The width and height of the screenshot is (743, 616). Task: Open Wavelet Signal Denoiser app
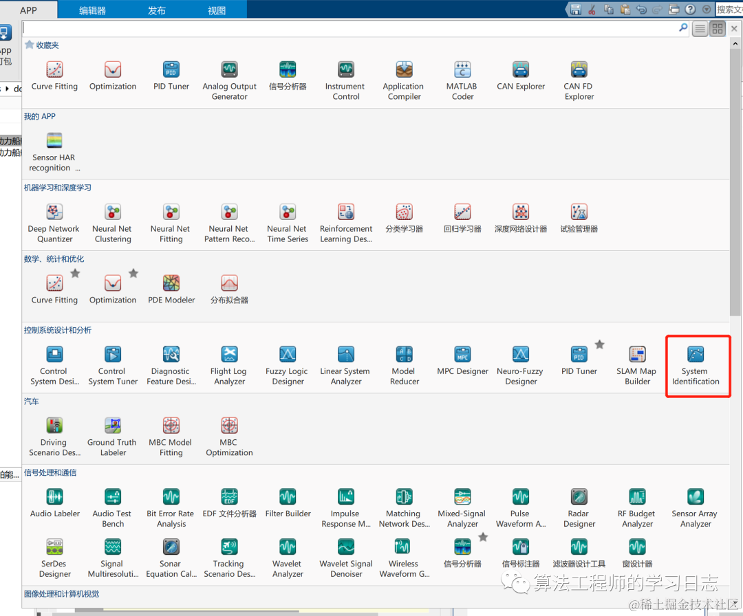click(x=346, y=558)
